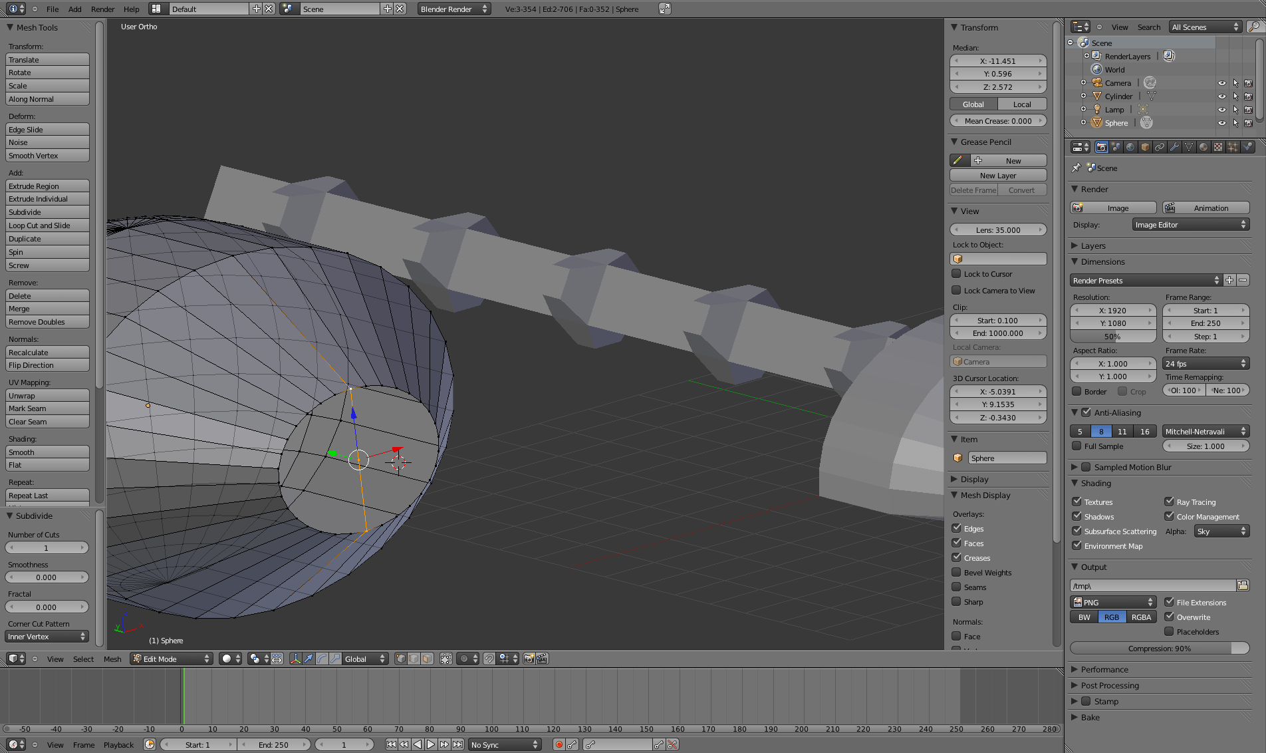The width and height of the screenshot is (1266, 753).
Task: Hide the Cylinder using its eye toggle
Action: pyautogui.click(x=1222, y=96)
